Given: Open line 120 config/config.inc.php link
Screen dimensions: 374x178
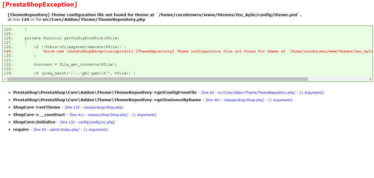Looking at the screenshot, I should 87,122.
